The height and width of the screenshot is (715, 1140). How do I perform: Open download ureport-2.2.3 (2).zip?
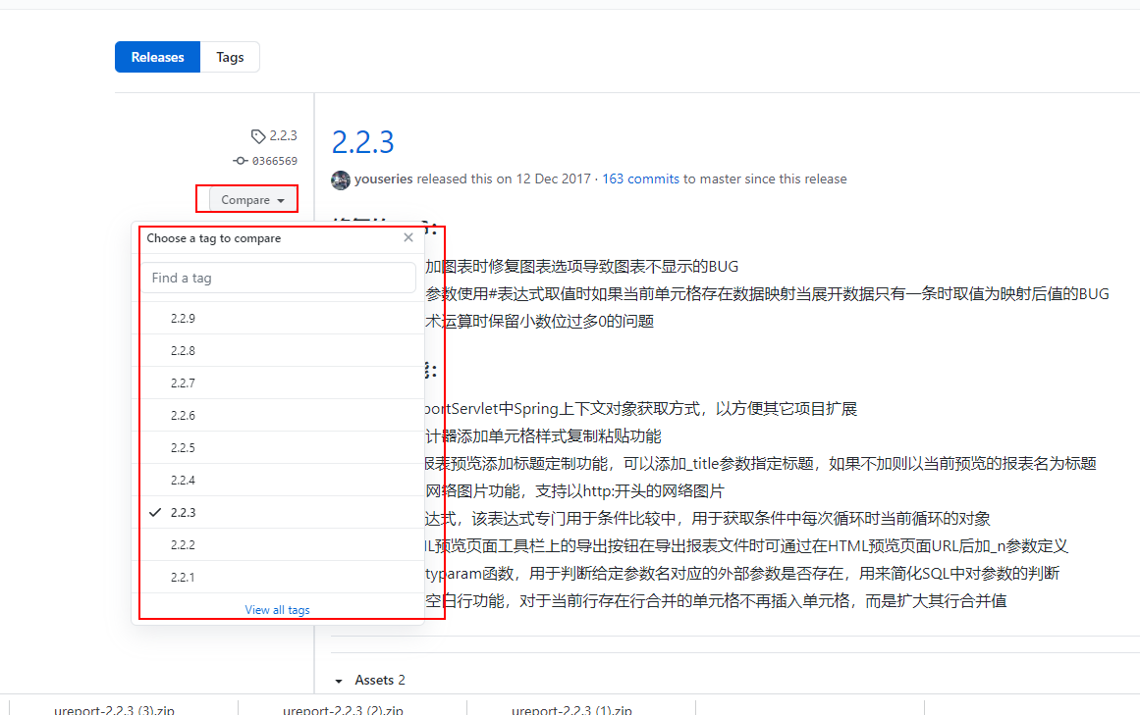343,709
